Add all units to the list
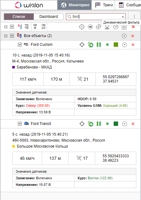The image size is (141, 200). pos(43,27)
